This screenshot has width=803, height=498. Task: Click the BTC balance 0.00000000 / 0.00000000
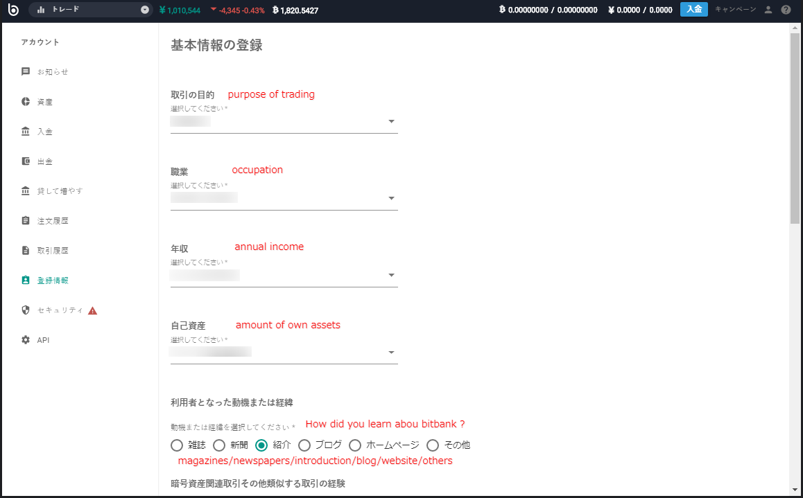pos(548,10)
